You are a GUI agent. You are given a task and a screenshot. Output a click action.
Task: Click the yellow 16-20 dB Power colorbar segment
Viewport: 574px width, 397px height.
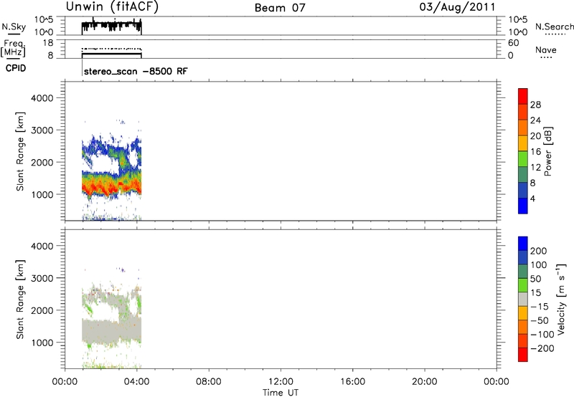coord(523,143)
